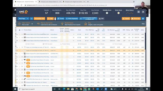
Task: Collapse the Video Tutorial arrow
Action: 32,24
